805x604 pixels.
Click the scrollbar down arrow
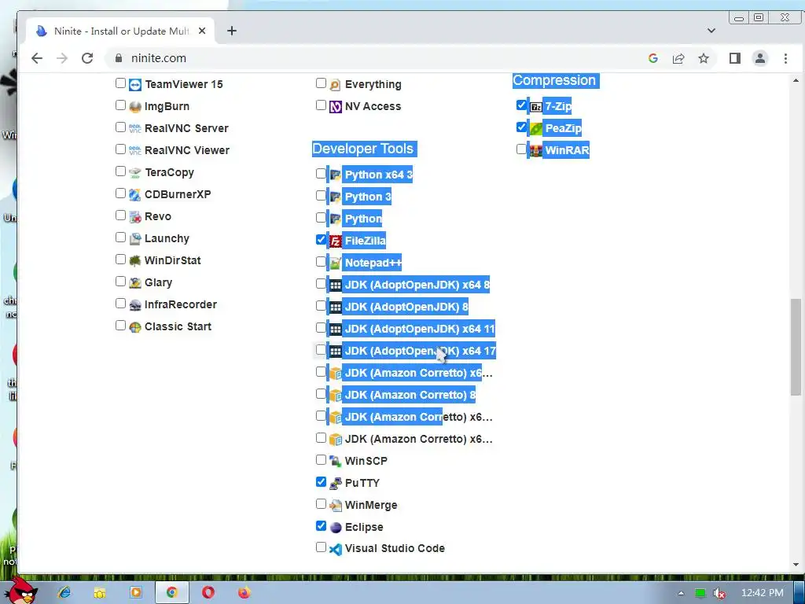coord(796,565)
